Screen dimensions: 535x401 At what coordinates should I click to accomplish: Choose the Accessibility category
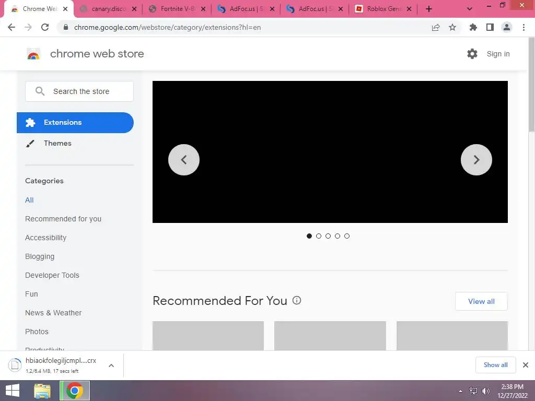click(x=46, y=238)
